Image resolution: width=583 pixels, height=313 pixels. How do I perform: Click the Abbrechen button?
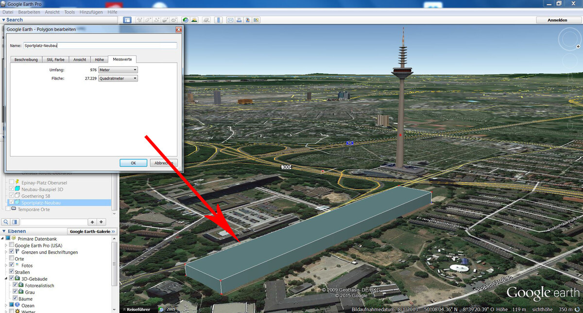click(x=164, y=163)
